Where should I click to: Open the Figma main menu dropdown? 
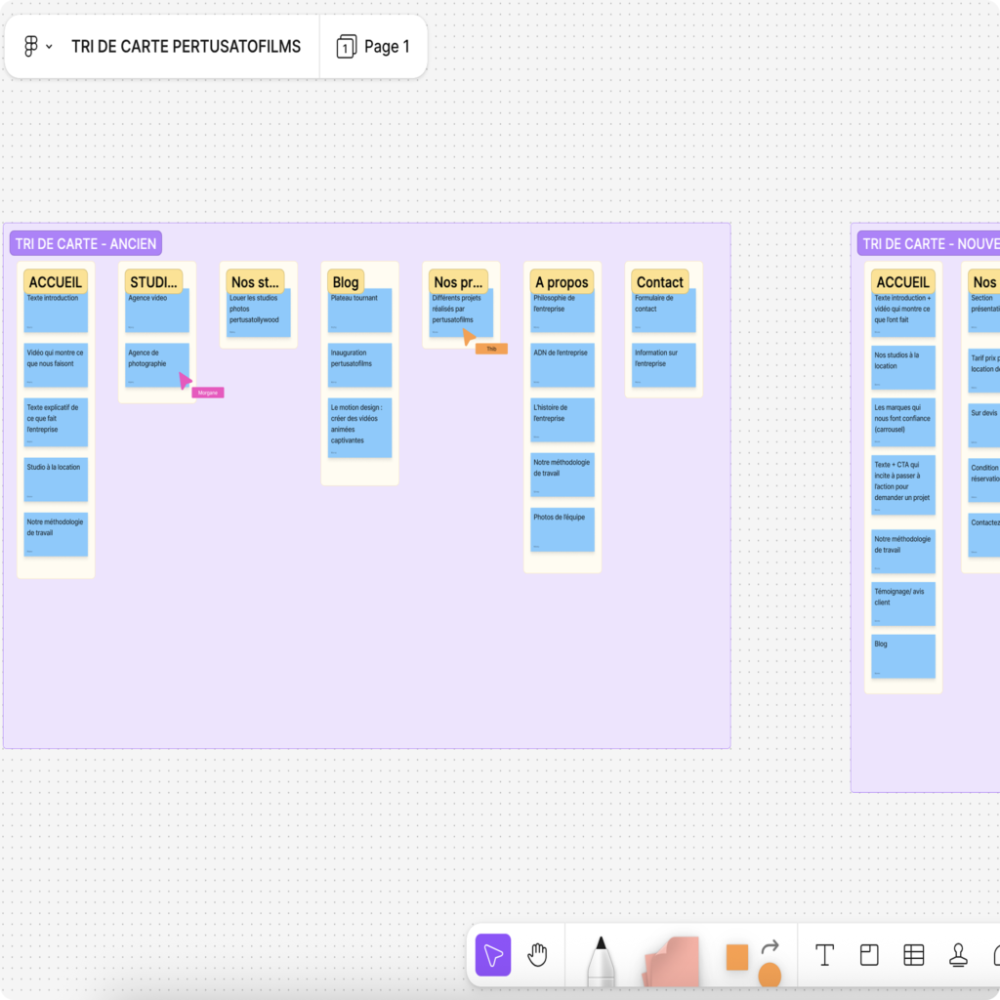37,47
